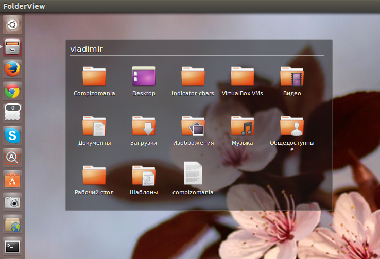Open the indicator-chars folder
This screenshot has width=380, height=259.
193,77
